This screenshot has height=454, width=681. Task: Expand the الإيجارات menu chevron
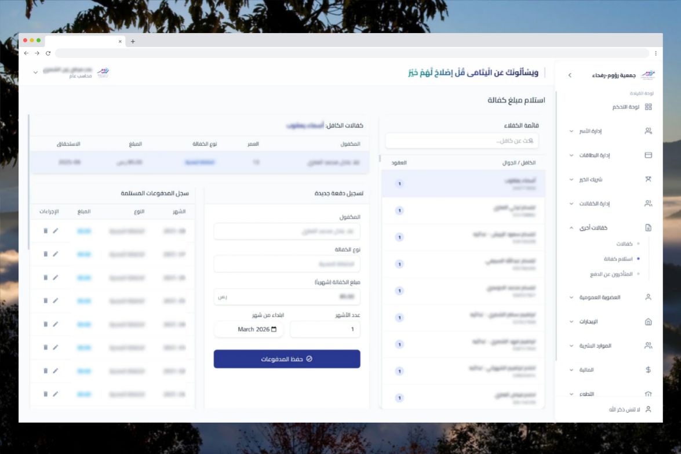click(571, 321)
